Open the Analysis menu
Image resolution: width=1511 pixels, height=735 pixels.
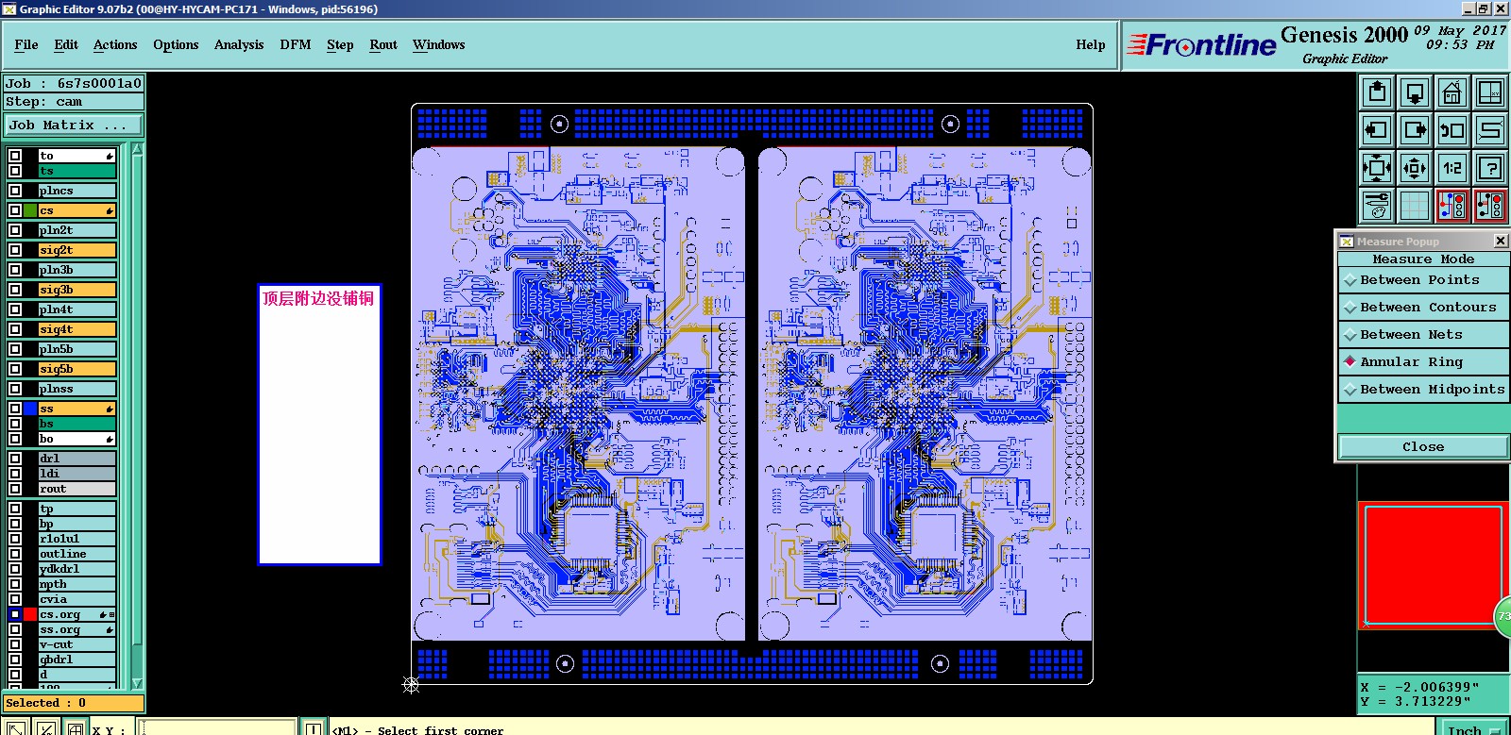point(239,44)
